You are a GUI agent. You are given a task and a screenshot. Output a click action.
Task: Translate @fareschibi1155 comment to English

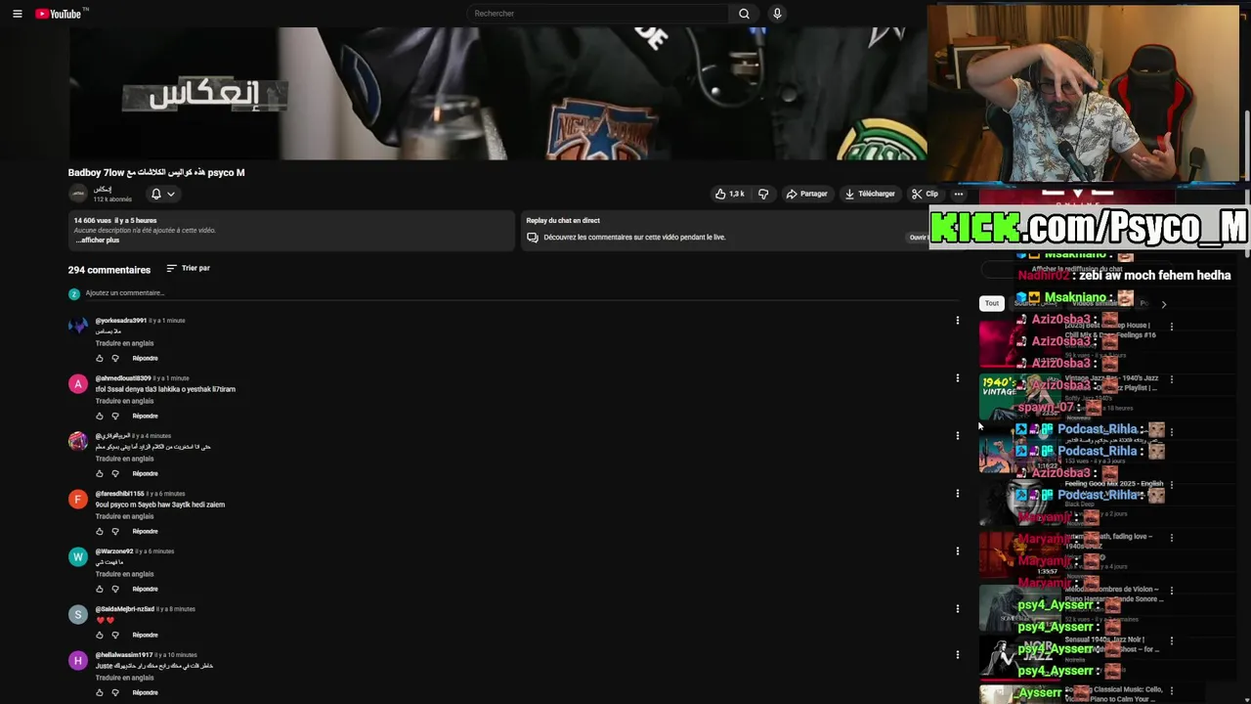[124, 516]
